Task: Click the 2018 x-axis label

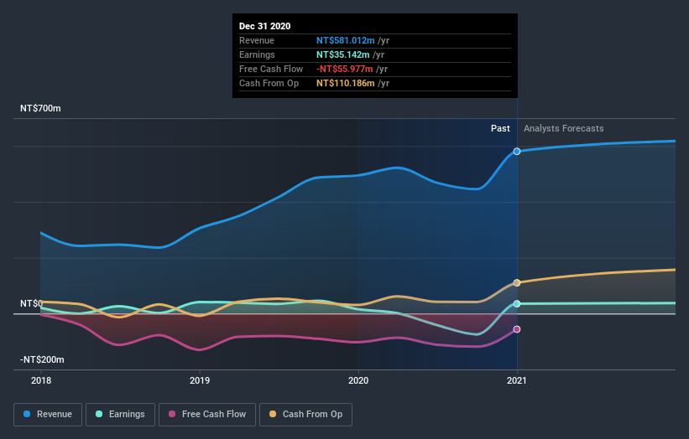Action: coord(41,380)
